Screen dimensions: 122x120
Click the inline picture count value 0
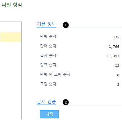[x=118, y=75]
